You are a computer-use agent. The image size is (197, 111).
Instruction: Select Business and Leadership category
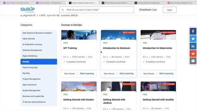click(x=39, y=96)
